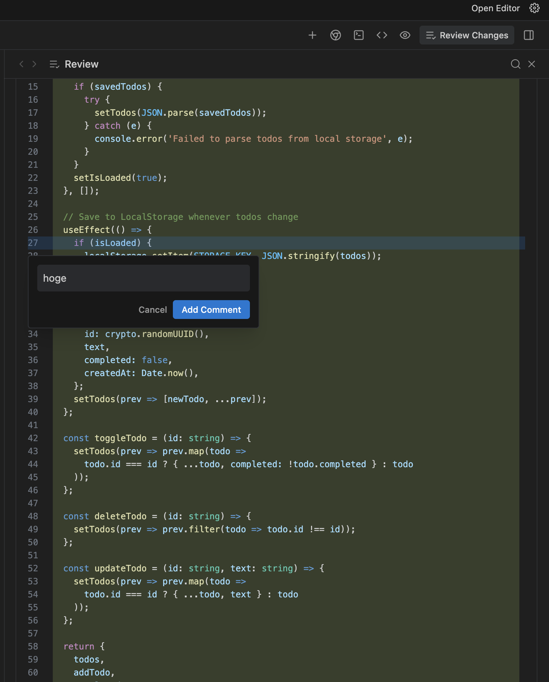The height and width of the screenshot is (682, 549).
Task: Click the 'setIsLoaded(true);' line
Action: point(120,178)
